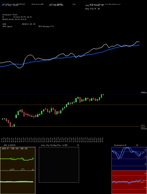
Task: Click the empty intraday price chart box
Action: (59, 165)
